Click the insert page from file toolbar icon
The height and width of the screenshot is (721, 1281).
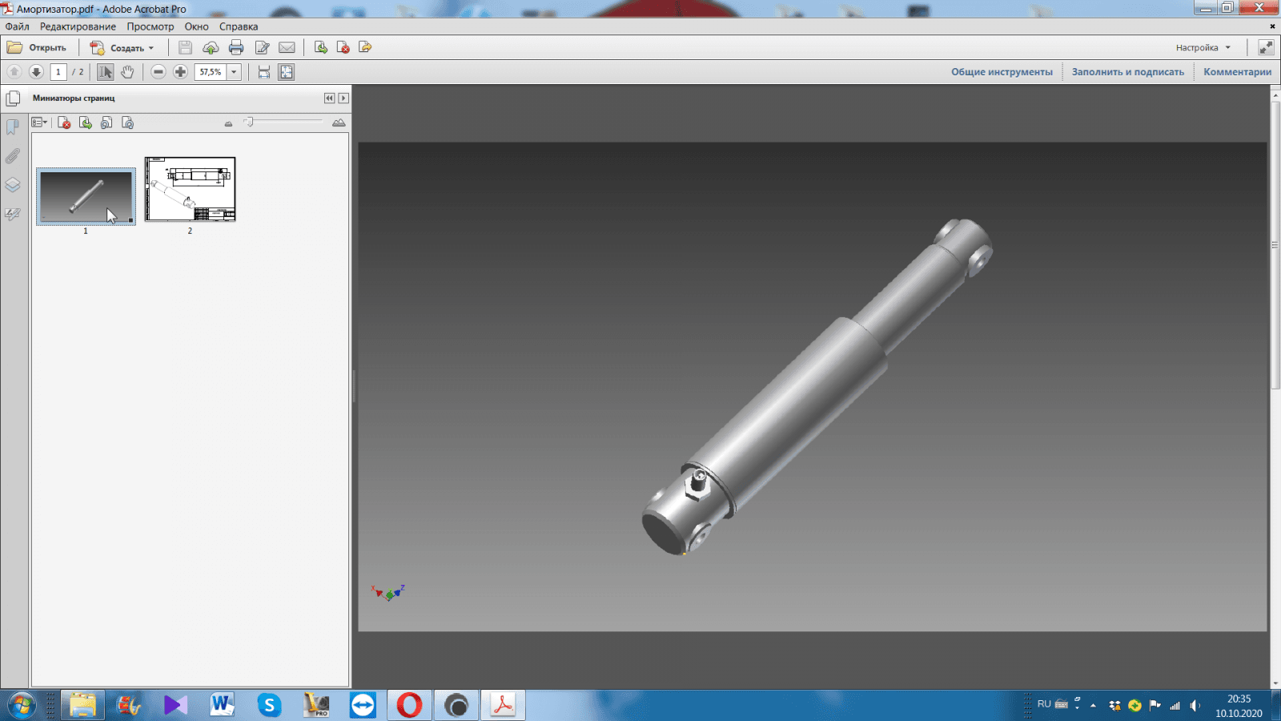(320, 47)
